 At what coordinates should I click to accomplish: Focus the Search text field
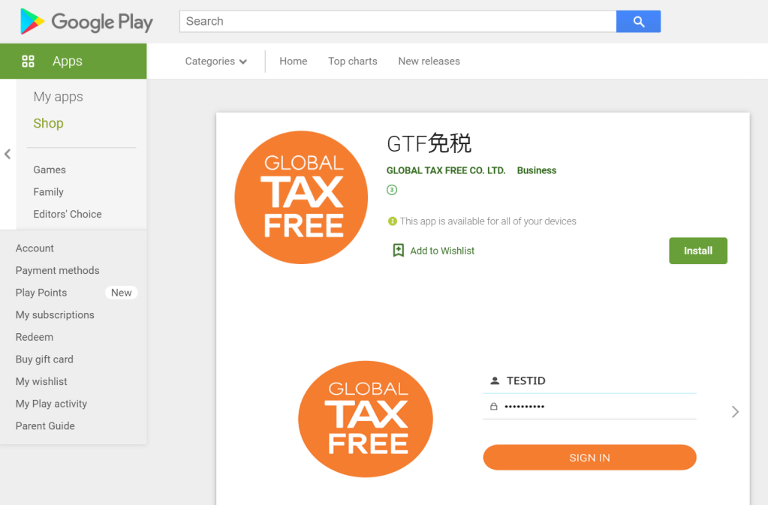pos(398,22)
